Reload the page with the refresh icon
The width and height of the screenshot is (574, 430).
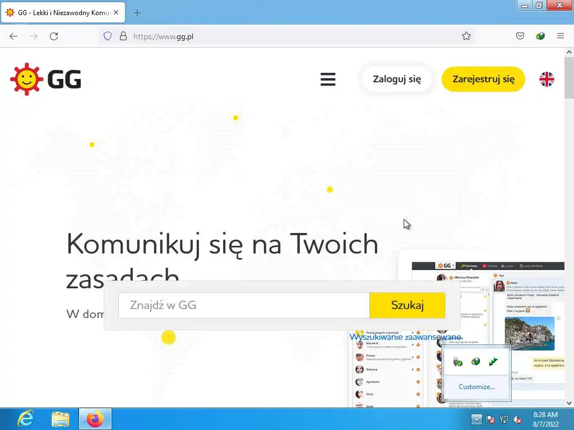coord(54,36)
